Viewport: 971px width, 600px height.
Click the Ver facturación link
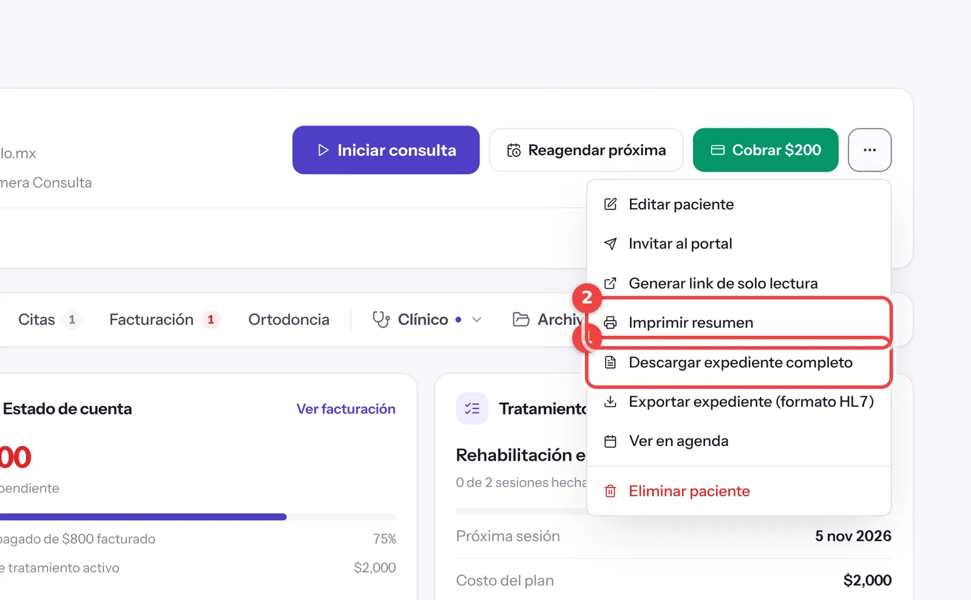tap(346, 409)
